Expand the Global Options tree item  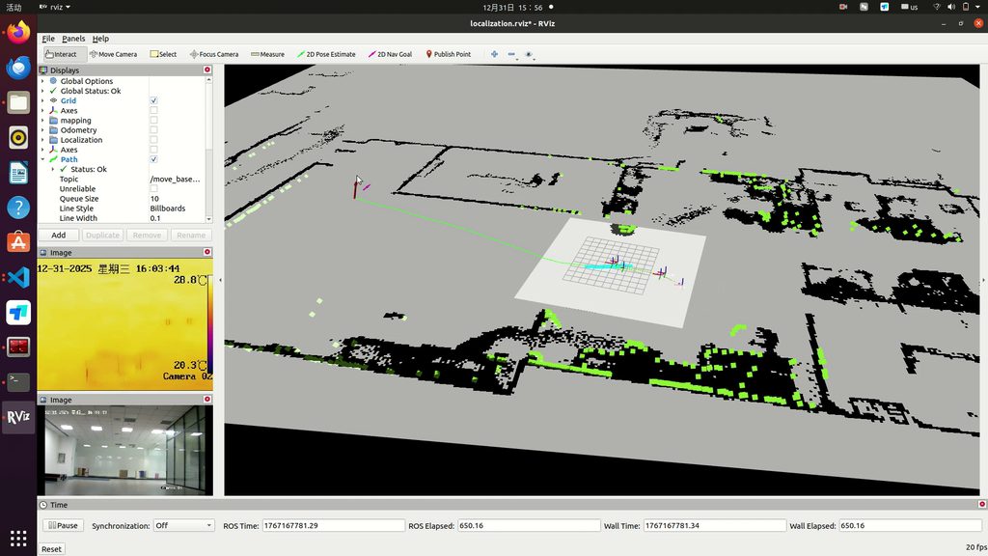coord(42,81)
